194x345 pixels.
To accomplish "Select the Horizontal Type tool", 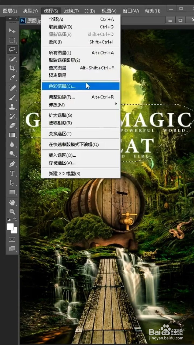I will 12,173.
